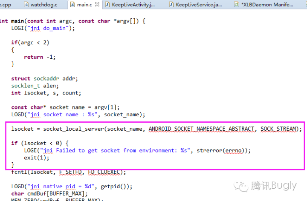This screenshot has height=201, width=307.
Task: Click the KeepLiveService Java file icon
Action: click(x=171, y=5)
